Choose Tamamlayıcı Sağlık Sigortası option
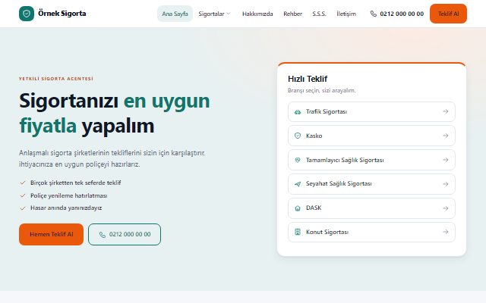The width and height of the screenshot is (486, 303). [x=371, y=160]
